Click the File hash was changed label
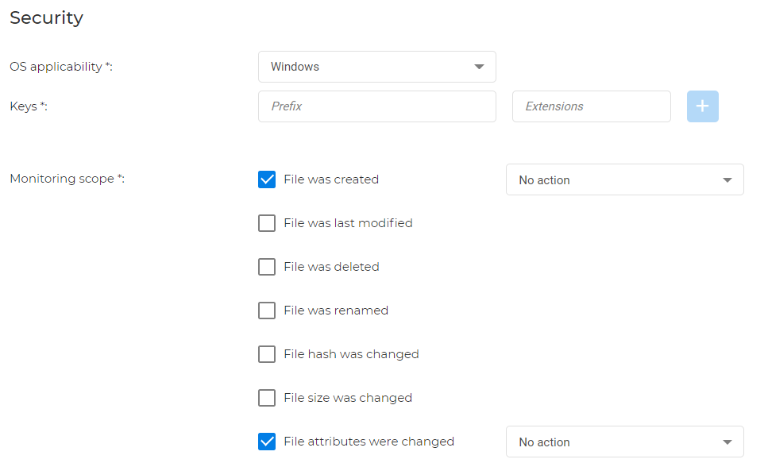The height and width of the screenshot is (463, 768). pos(351,354)
